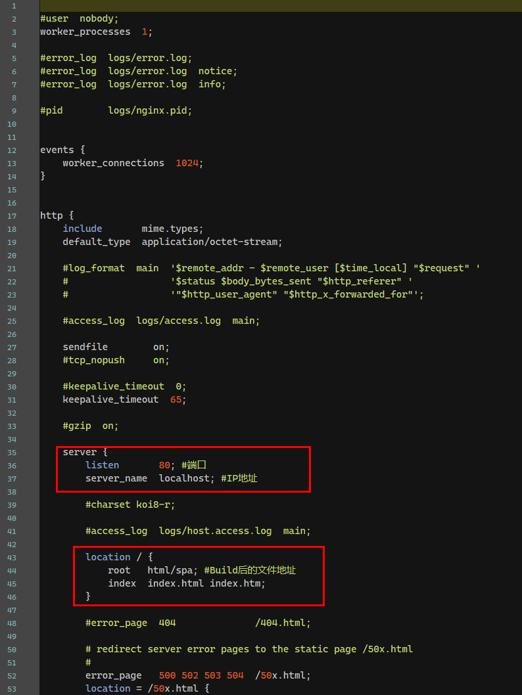Click the #charset koi8-r comment

(x=130, y=504)
